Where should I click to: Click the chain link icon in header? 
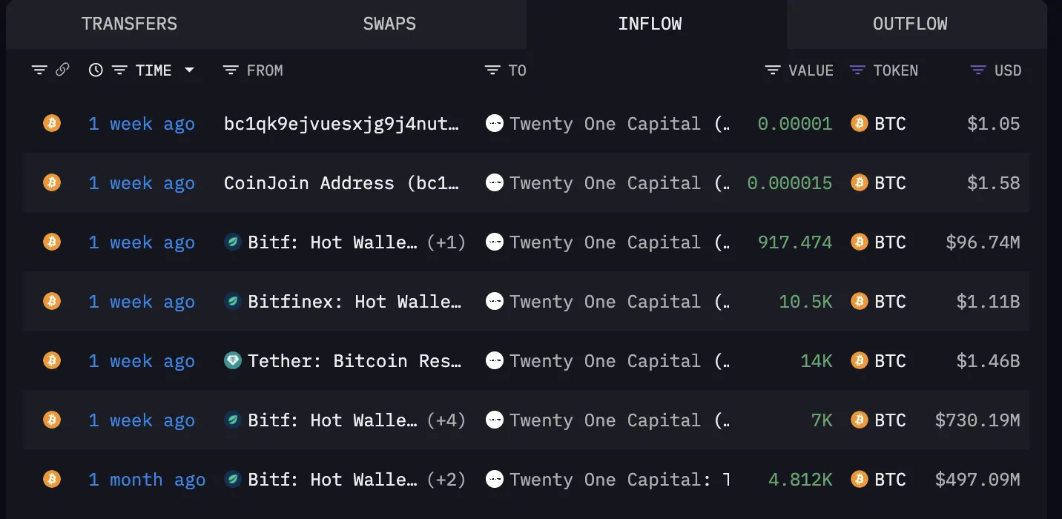[x=62, y=70]
